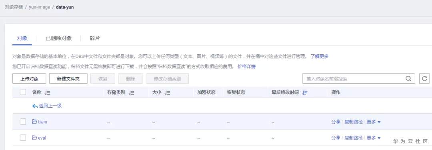
Task: Open the 价格详情 link
Action: coord(246,67)
